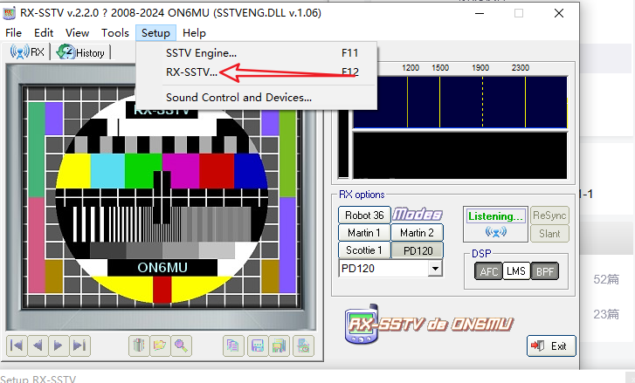The width and height of the screenshot is (635, 383).
Task: Open the Edit menu
Action: [x=44, y=33]
